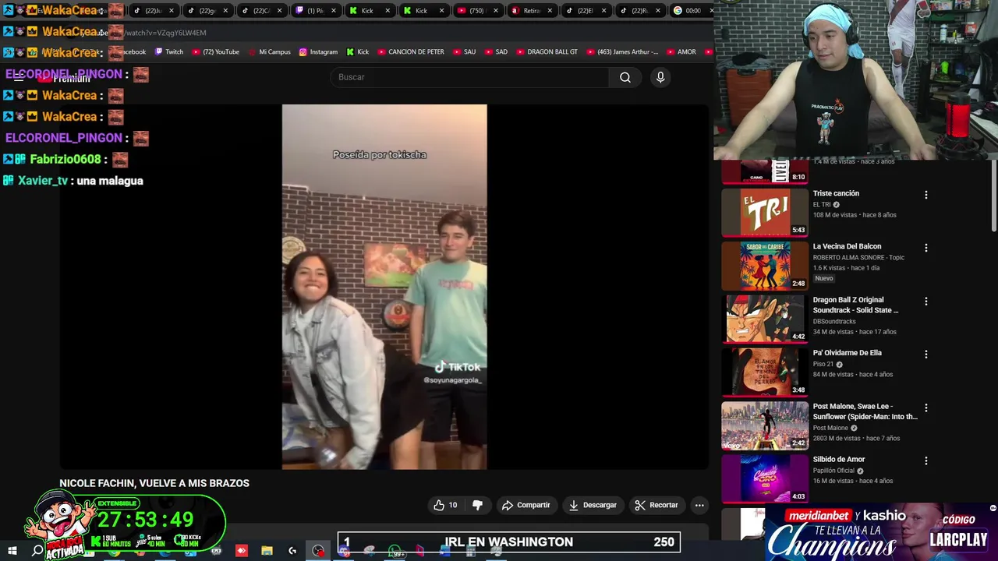This screenshot has width=998, height=561.
Task: Click the NICOLE FACHIN video title text
Action: click(154, 483)
